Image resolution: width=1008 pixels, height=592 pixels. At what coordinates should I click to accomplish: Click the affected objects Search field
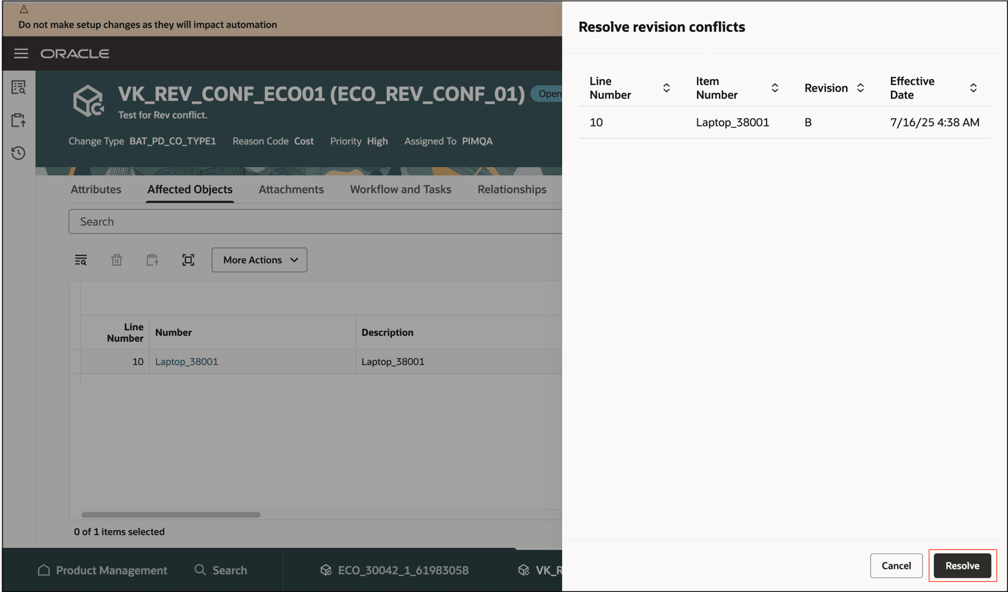315,221
